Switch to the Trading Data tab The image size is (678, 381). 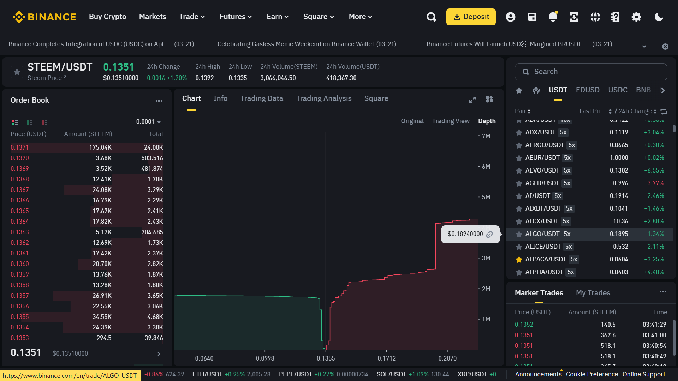(262, 98)
